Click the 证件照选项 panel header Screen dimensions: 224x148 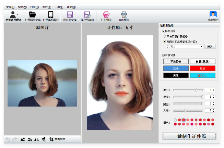pyautogui.click(x=189, y=25)
